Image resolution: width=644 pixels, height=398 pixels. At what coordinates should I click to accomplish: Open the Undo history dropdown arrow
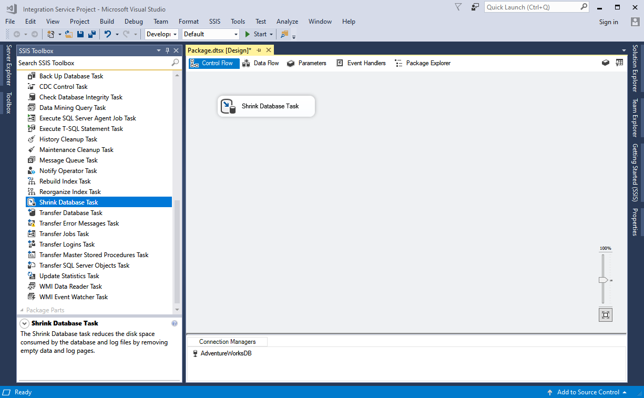pyautogui.click(x=117, y=34)
